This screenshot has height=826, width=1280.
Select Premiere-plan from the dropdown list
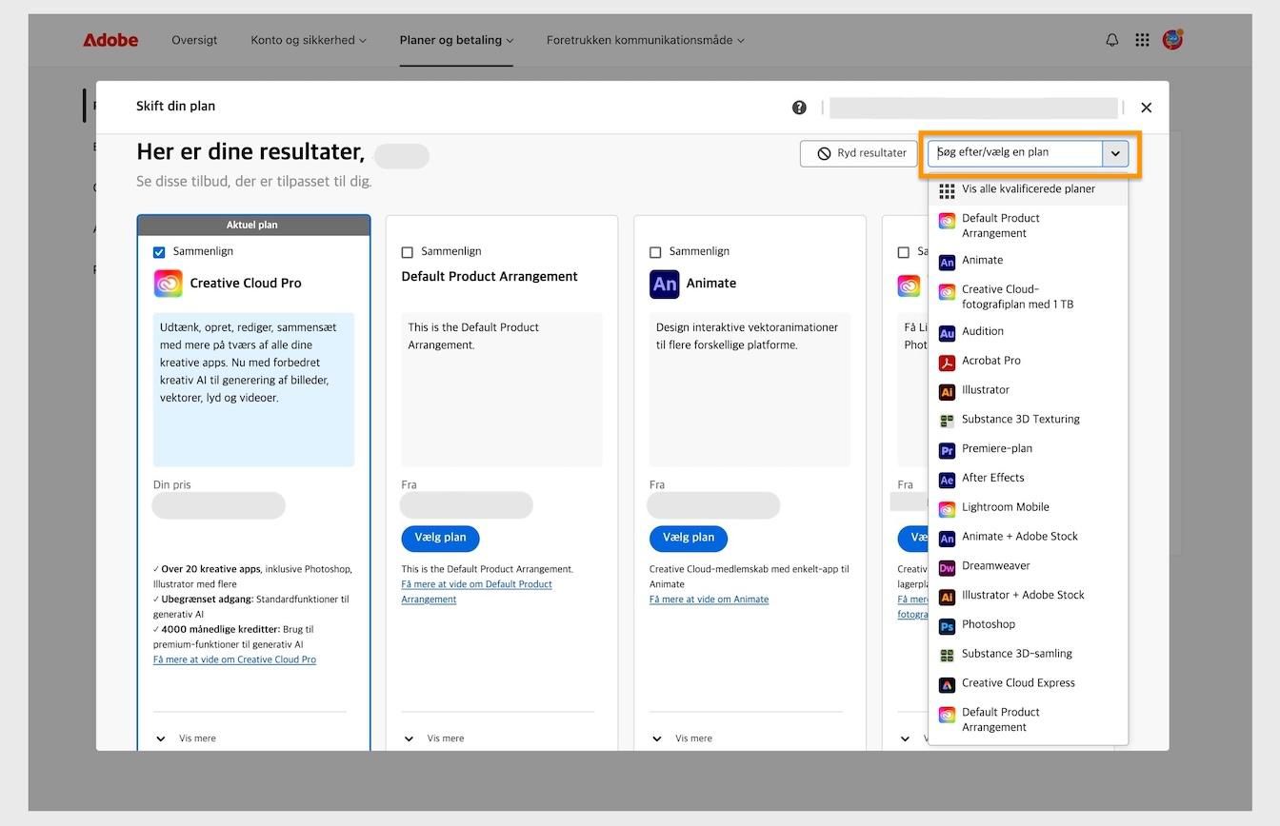point(1029,449)
